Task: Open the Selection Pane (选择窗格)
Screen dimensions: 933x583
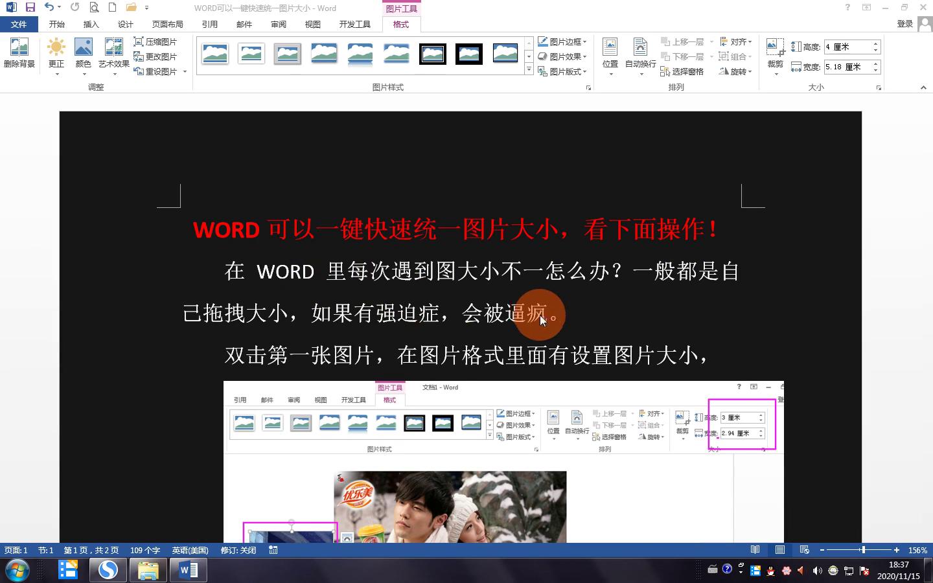Action: 682,71
